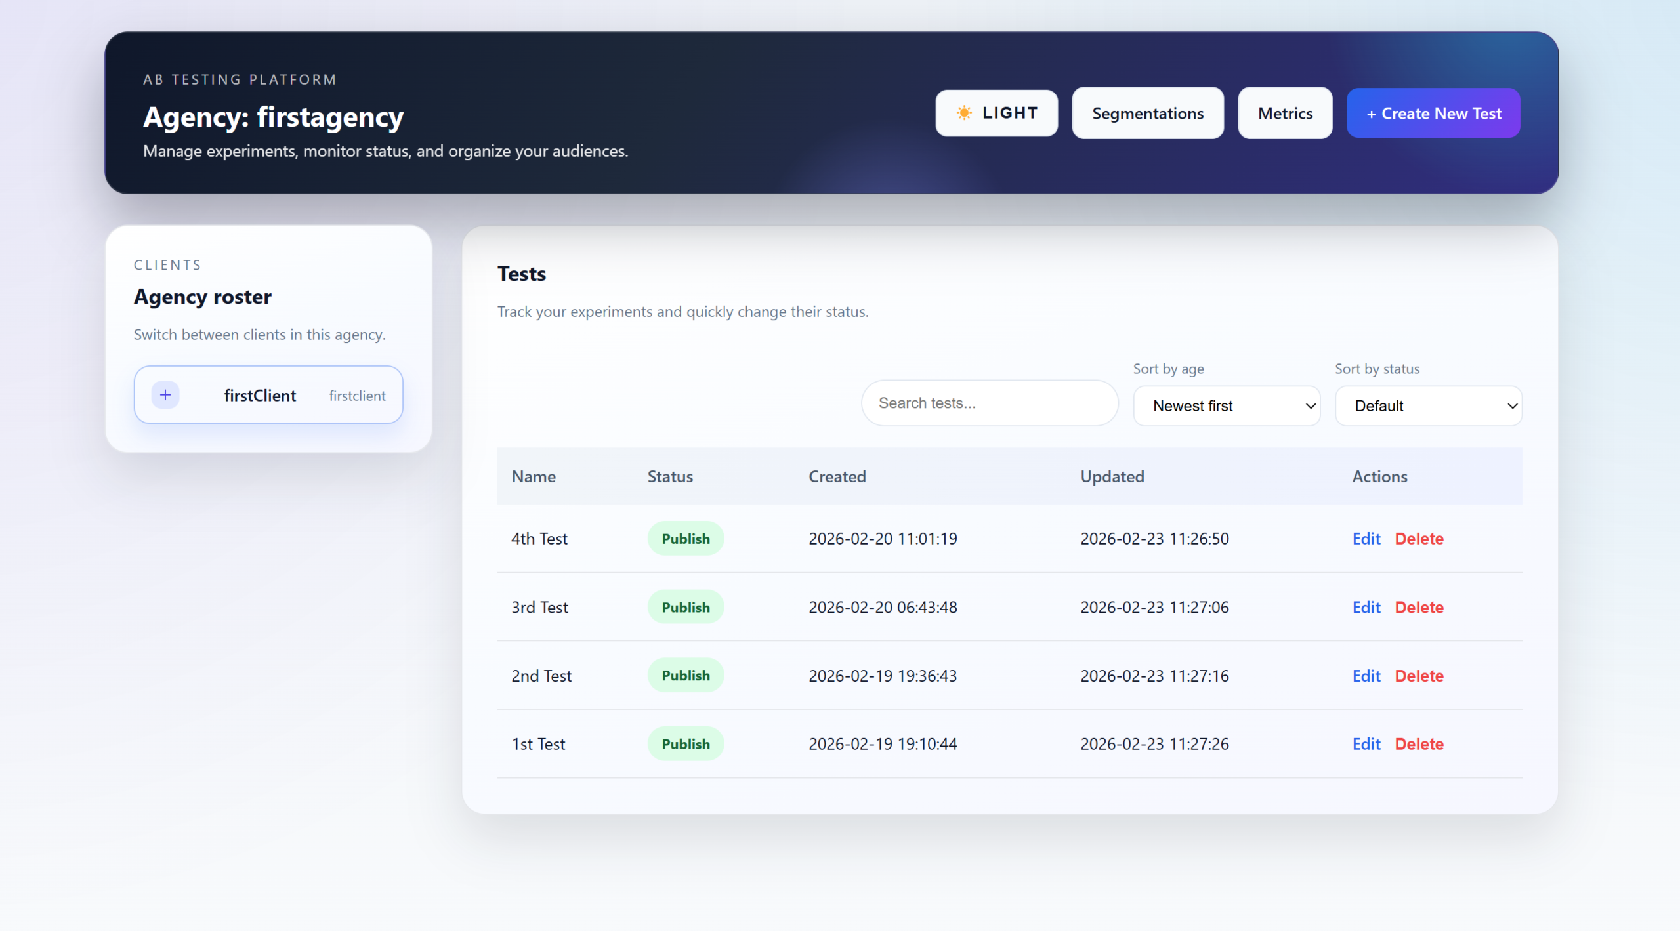Open the Segmentations page
The width and height of the screenshot is (1680, 931).
(1148, 113)
